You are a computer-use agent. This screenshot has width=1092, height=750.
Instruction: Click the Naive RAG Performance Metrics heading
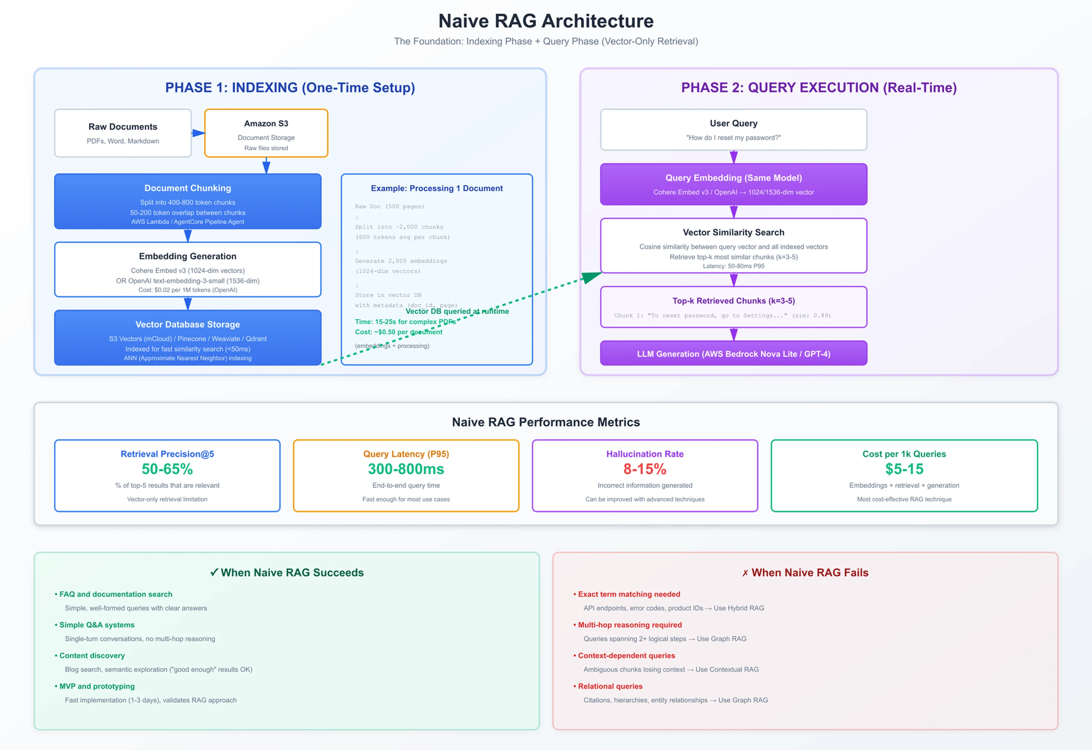(x=546, y=422)
